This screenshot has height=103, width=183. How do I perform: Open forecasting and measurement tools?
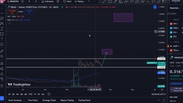coord(2,29)
